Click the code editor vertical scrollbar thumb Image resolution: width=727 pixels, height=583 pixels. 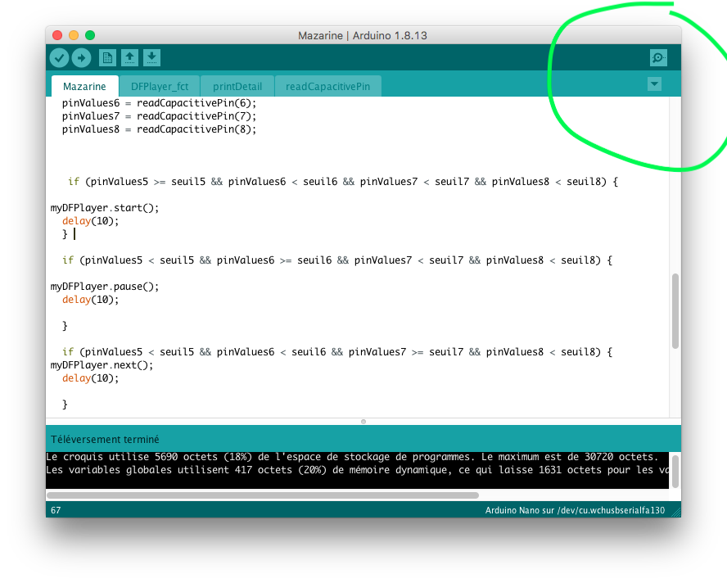click(x=675, y=311)
